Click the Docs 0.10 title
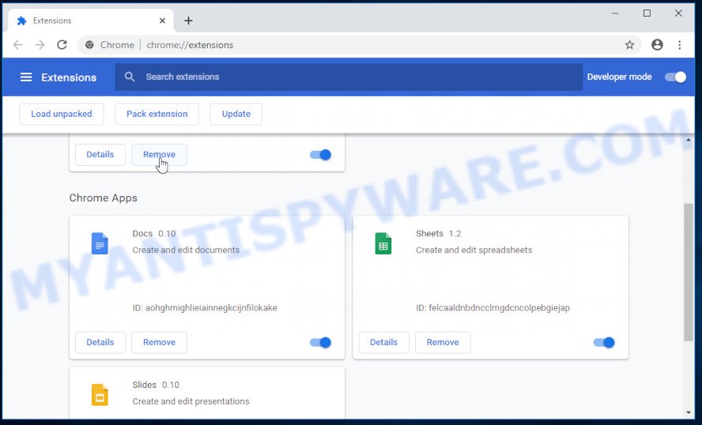This screenshot has height=425, width=702. (154, 234)
